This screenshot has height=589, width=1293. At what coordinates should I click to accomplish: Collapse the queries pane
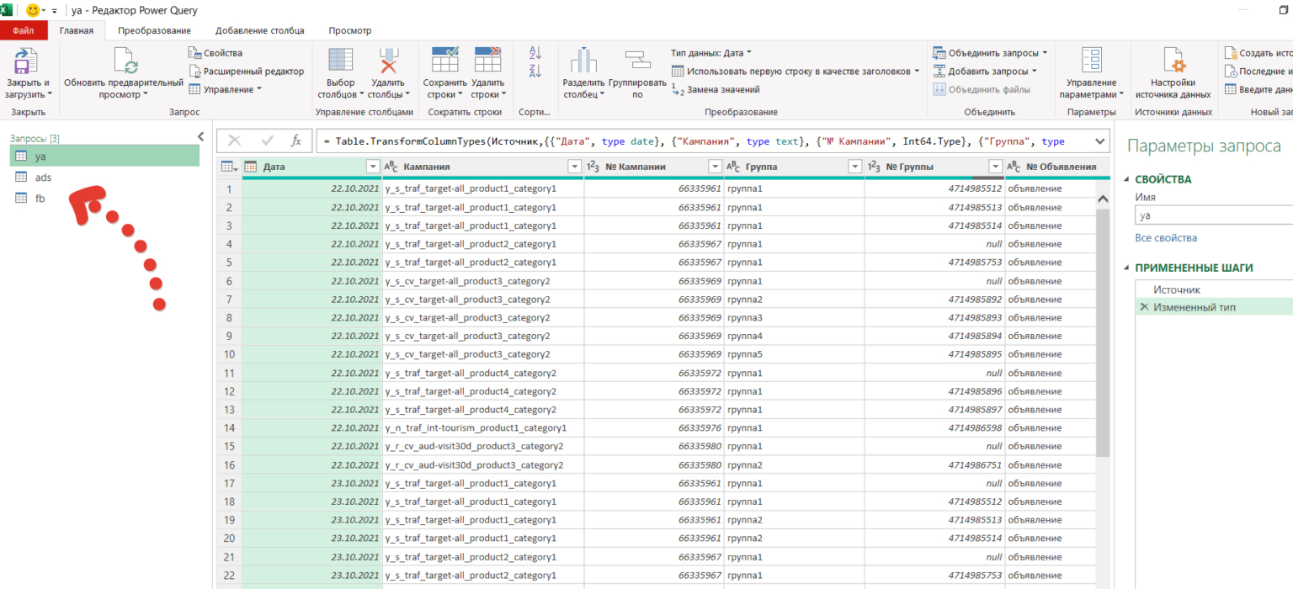tap(200, 136)
